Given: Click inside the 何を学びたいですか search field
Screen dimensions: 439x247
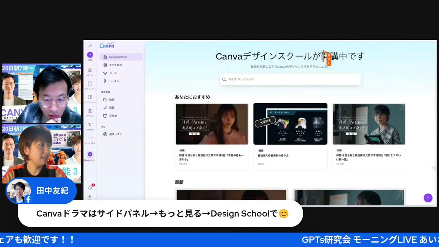Looking at the screenshot, I should pyautogui.click(x=290, y=79).
